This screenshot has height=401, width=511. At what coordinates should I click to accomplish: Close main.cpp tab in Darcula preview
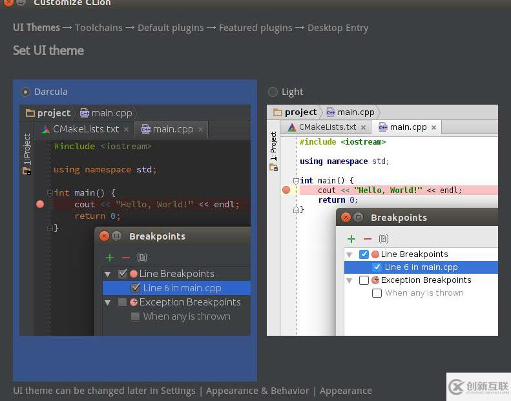point(200,130)
